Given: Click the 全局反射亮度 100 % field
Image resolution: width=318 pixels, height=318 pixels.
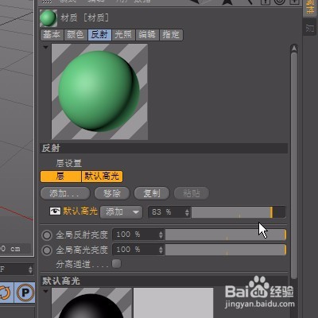Looking at the screenshot, I should 135,235.
